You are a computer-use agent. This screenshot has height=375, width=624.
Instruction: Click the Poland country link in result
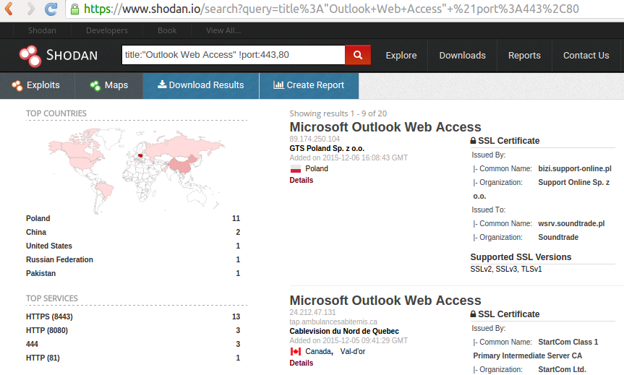(317, 168)
